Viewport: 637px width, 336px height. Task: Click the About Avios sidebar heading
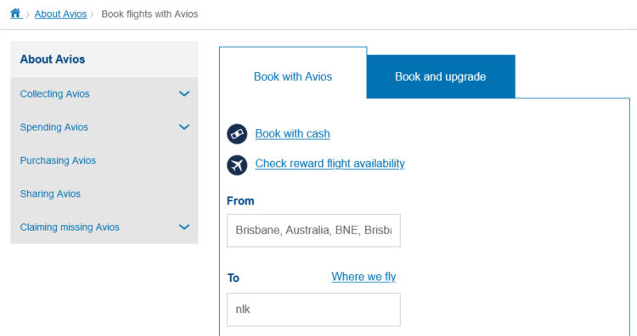[53, 59]
